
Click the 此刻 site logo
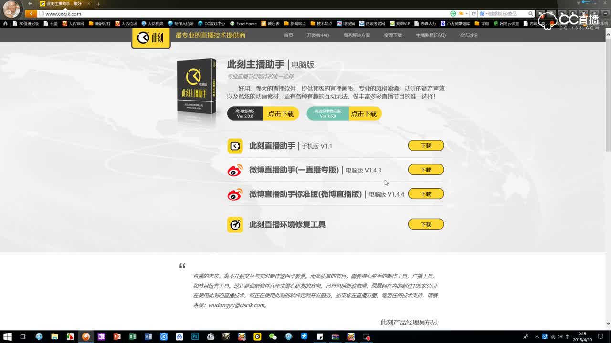tap(151, 38)
